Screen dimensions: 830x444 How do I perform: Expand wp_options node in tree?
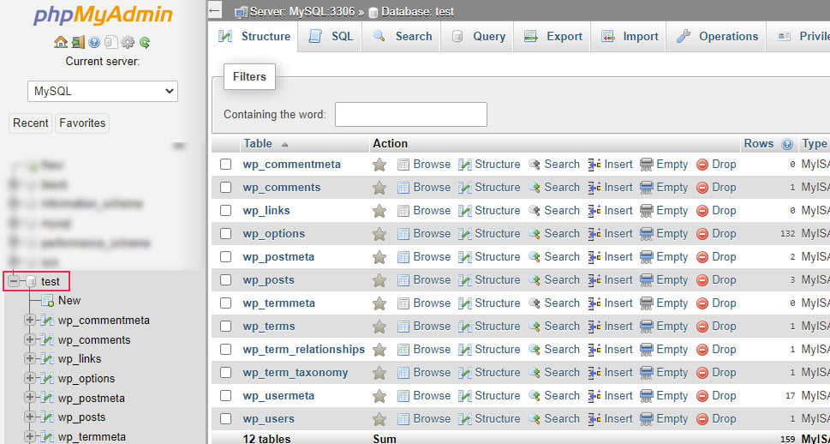(30, 379)
